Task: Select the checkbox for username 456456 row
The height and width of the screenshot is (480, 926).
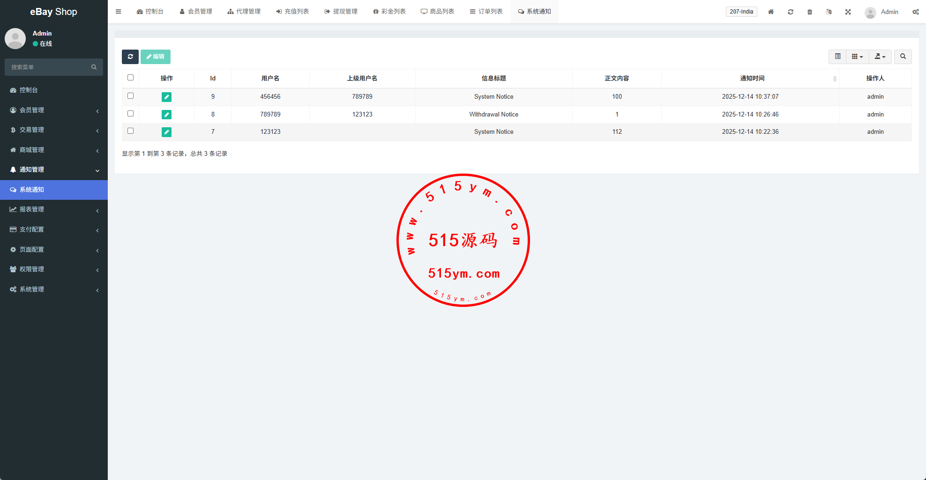Action: (x=131, y=96)
